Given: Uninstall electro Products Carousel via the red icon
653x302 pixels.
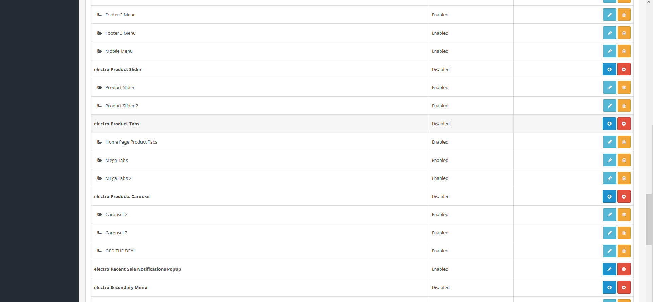Looking at the screenshot, I should (x=624, y=196).
